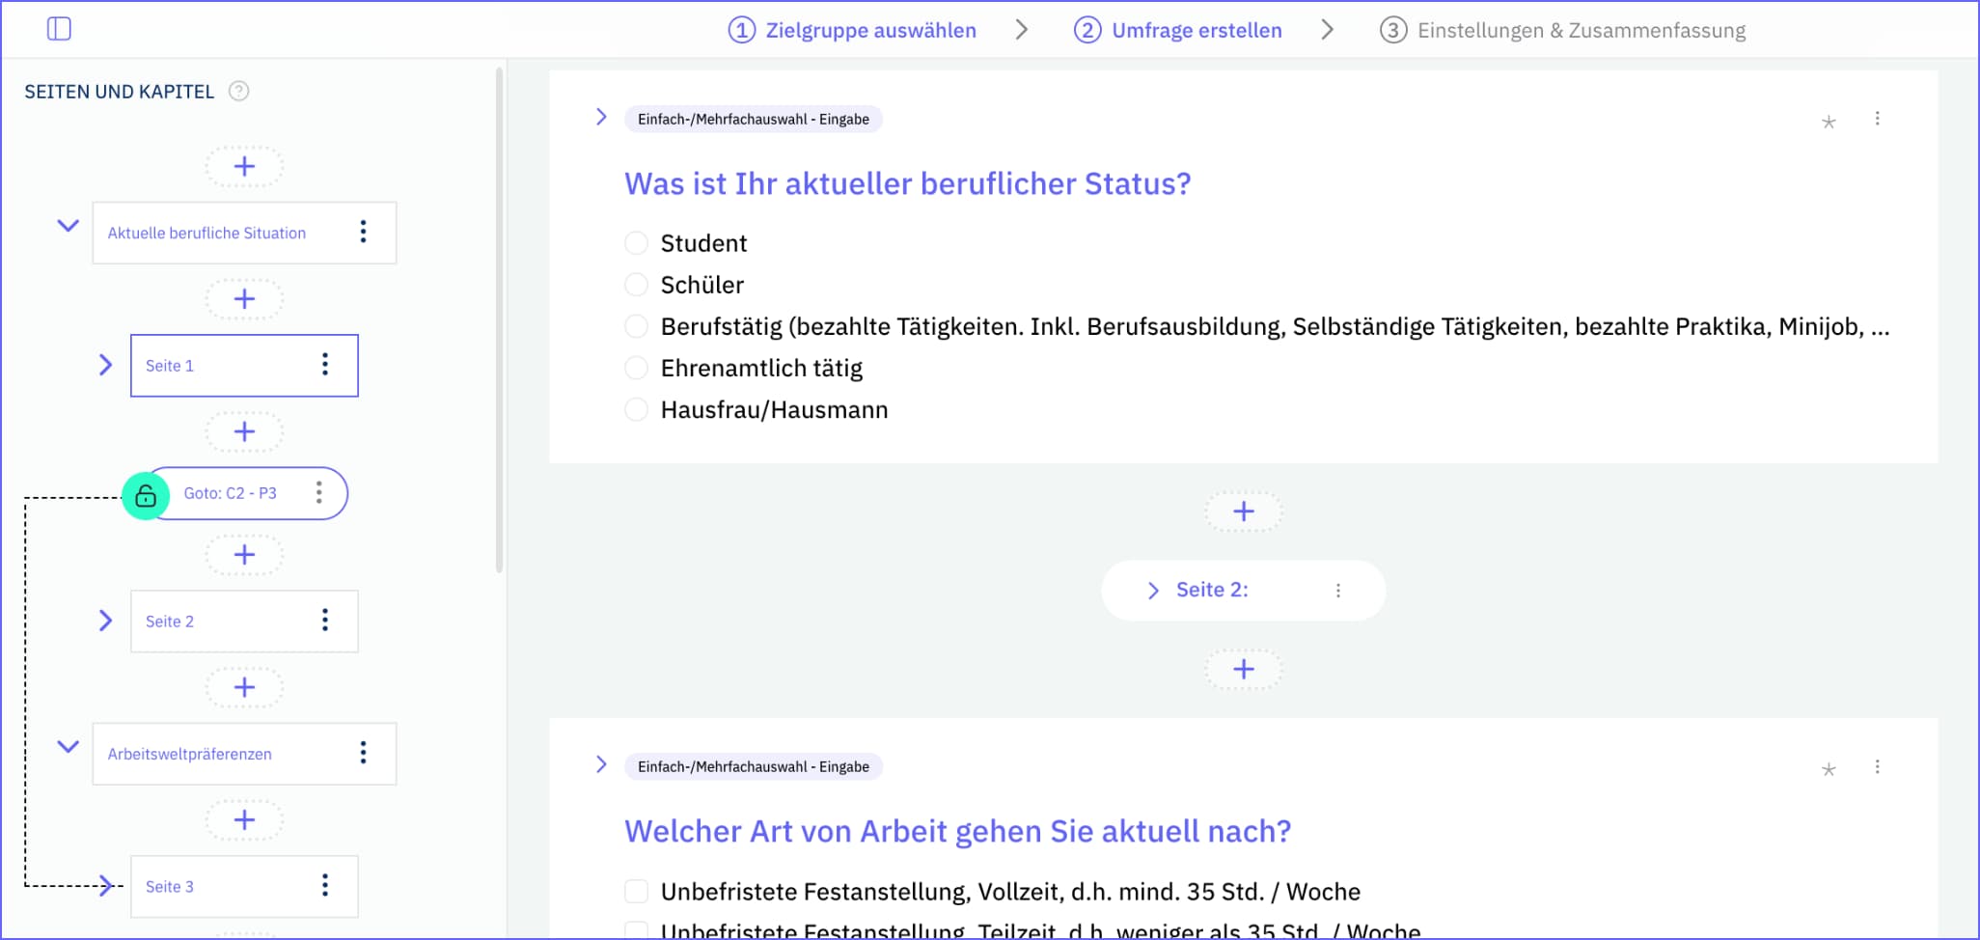Collapse the Aktuelle berufliche Situation chapter

click(x=68, y=226)
